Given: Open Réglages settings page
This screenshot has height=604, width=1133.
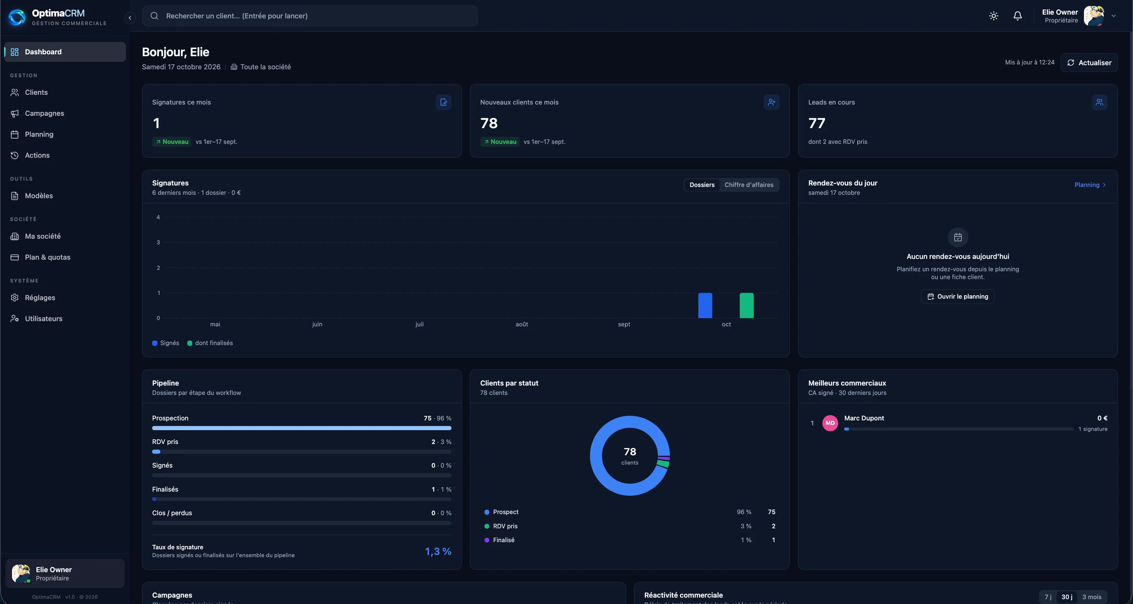Looking at the screenshot, I should (65, 298).
